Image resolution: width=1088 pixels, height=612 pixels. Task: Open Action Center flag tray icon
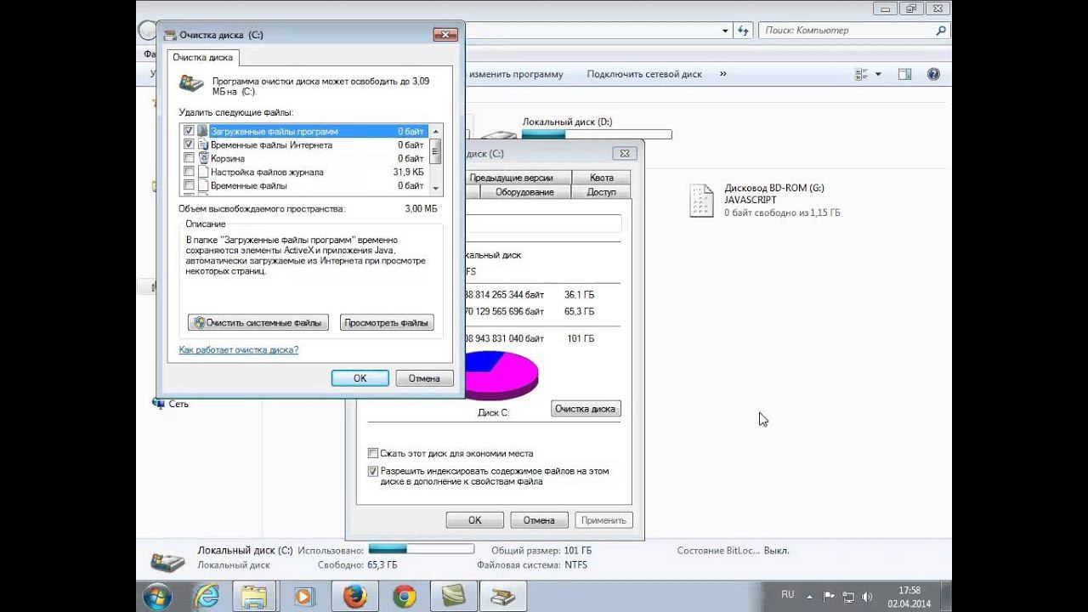pyautogui.click(x=830, y=597)
